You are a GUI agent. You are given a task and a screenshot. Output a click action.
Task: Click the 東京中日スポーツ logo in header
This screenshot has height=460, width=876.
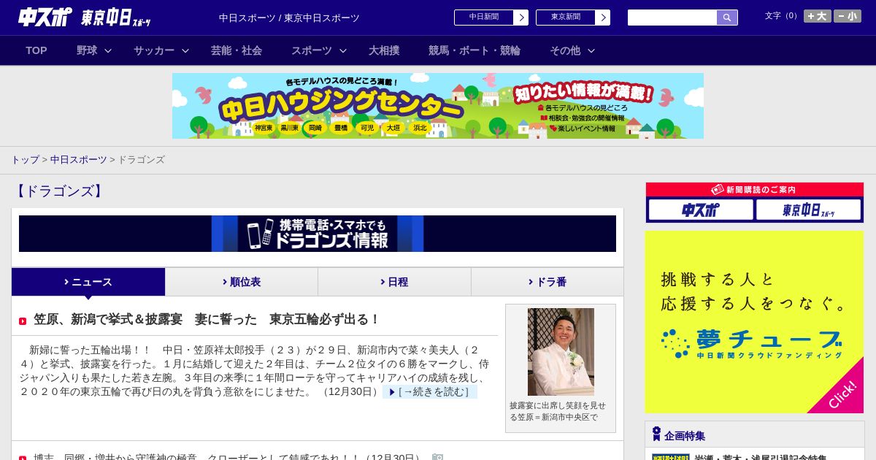point(116,18)
